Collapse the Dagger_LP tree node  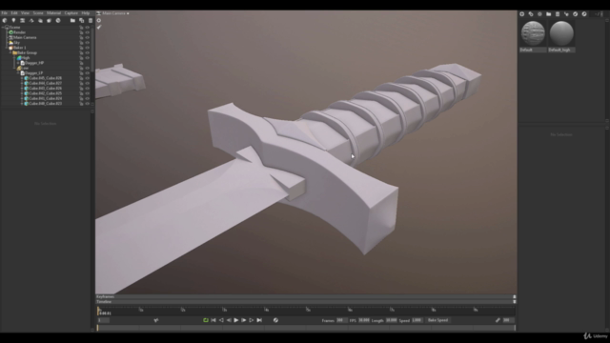point(18,72)
